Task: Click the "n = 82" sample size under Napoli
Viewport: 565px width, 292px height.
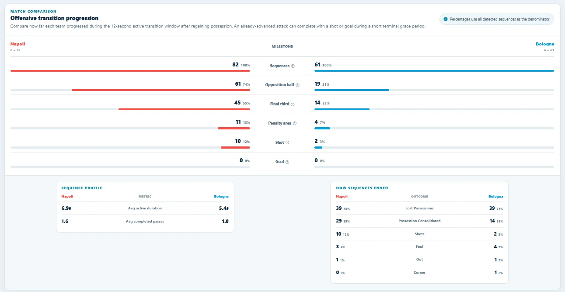Action: (16, 50)
